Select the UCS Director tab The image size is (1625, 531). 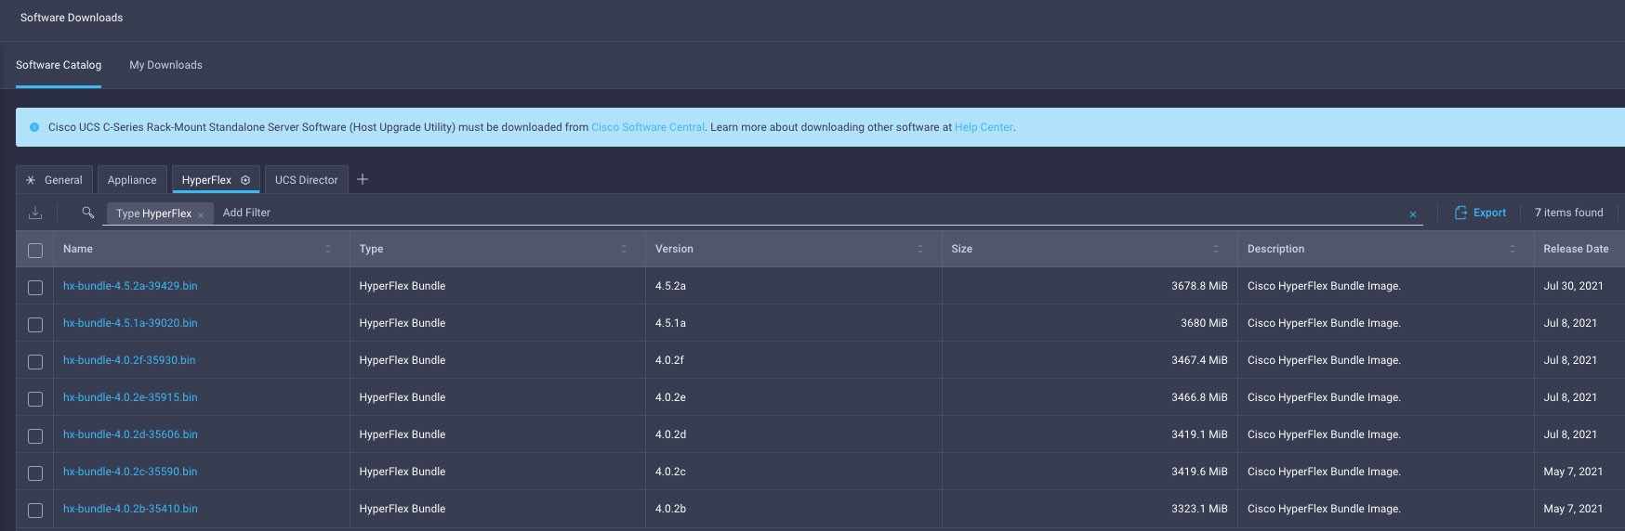pos(306,180)
